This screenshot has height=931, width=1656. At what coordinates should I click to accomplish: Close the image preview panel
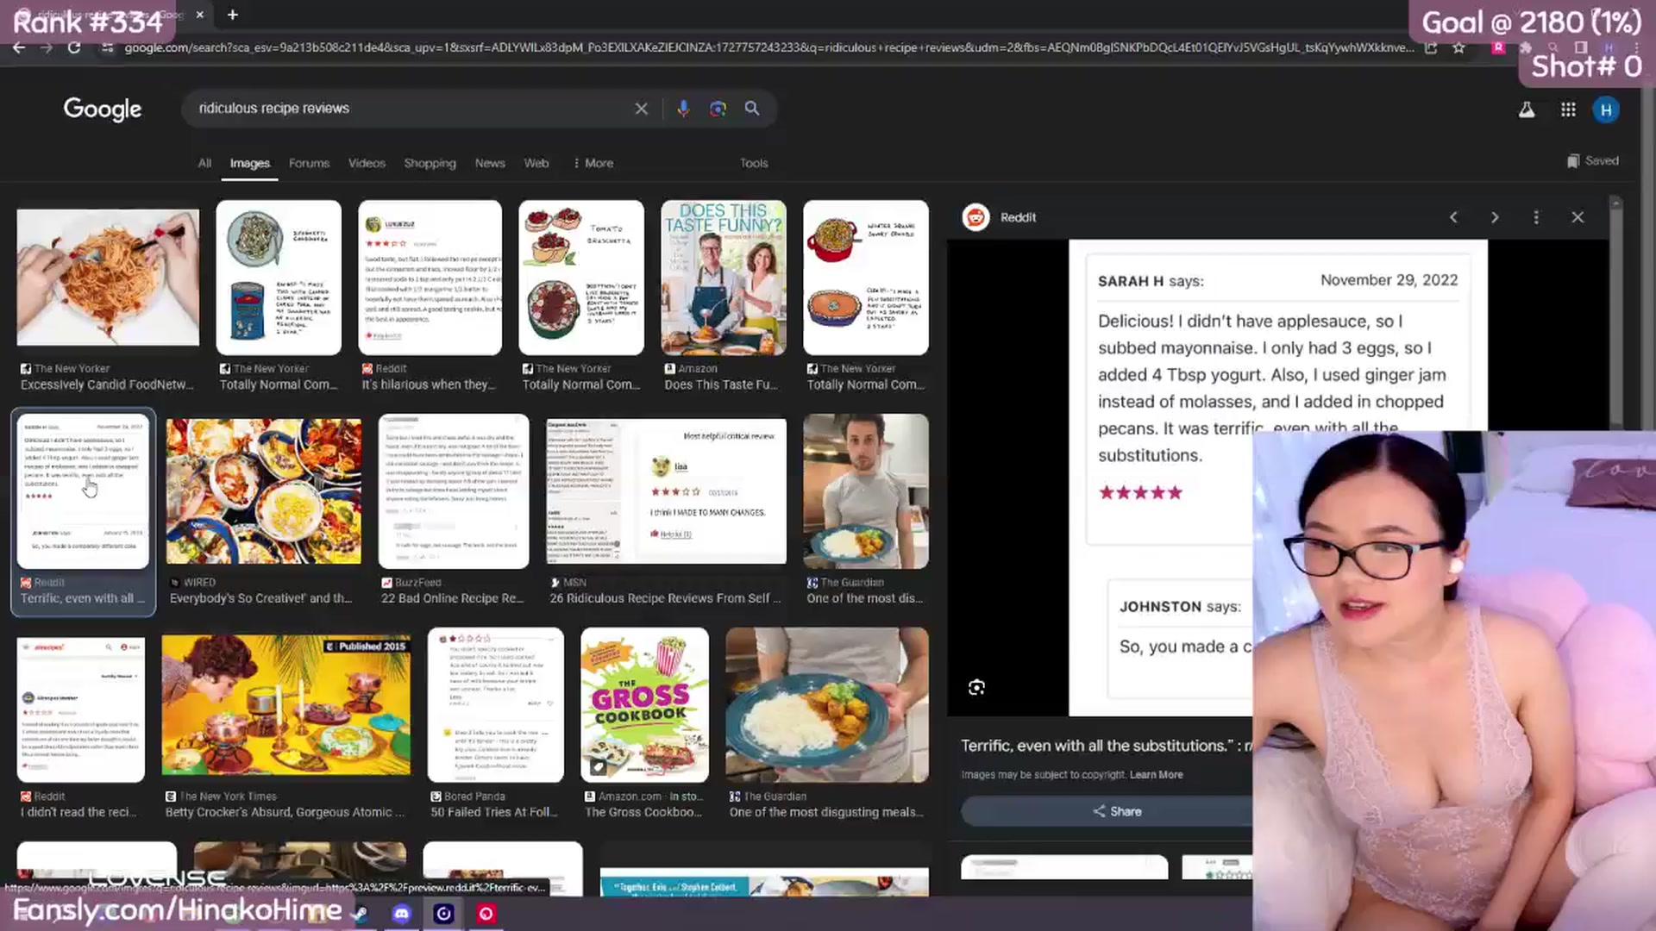[1578, 217]
